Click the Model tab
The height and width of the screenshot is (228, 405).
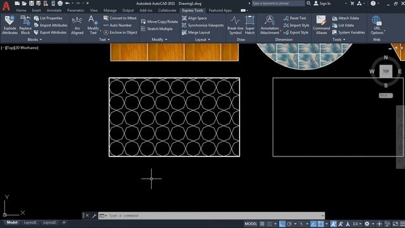(12, 222)
